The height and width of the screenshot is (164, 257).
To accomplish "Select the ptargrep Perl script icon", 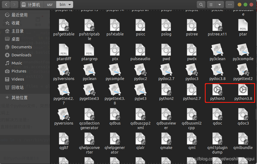I will (89, 50).
